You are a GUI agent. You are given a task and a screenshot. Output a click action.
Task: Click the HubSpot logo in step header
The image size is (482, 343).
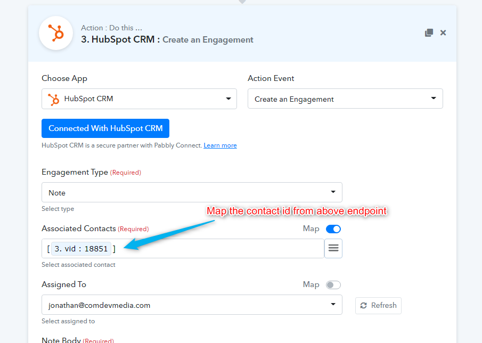56,33
